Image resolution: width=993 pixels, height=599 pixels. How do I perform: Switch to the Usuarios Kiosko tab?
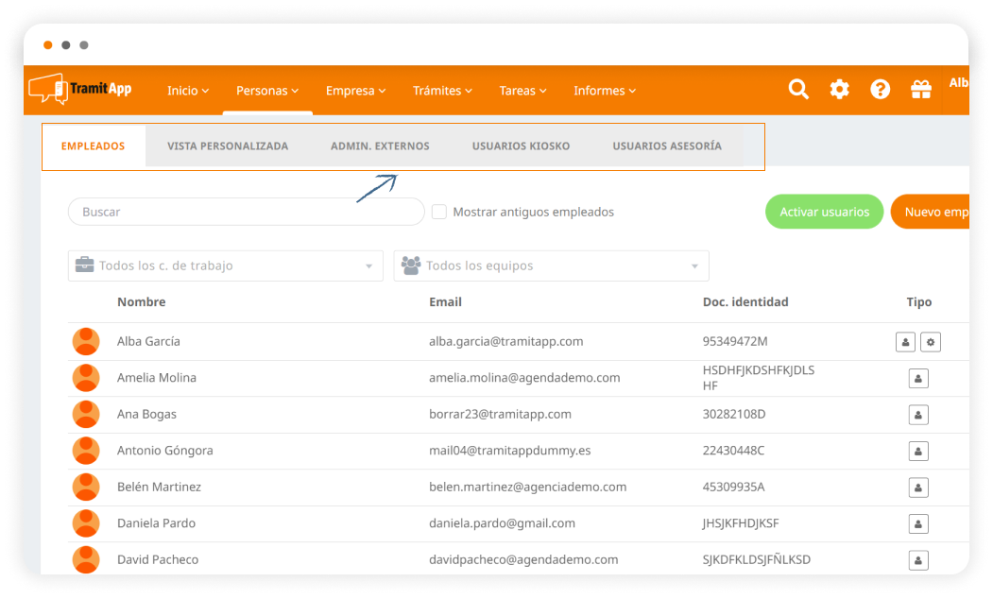[521, 146]
